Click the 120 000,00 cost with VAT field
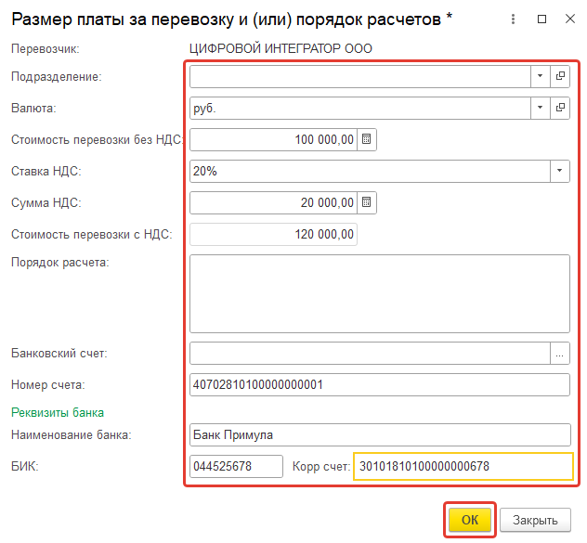The image size is (587, 543). pos(273,234)
